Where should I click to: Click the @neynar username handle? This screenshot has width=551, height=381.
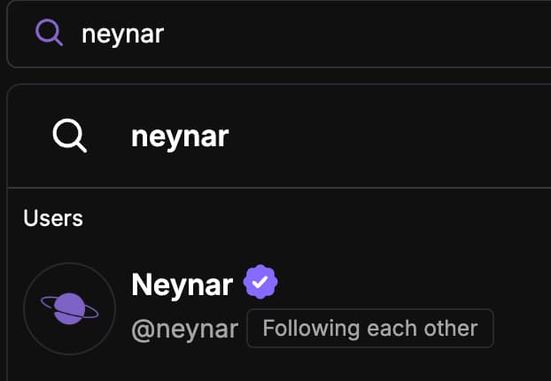(x=184, y=330)
